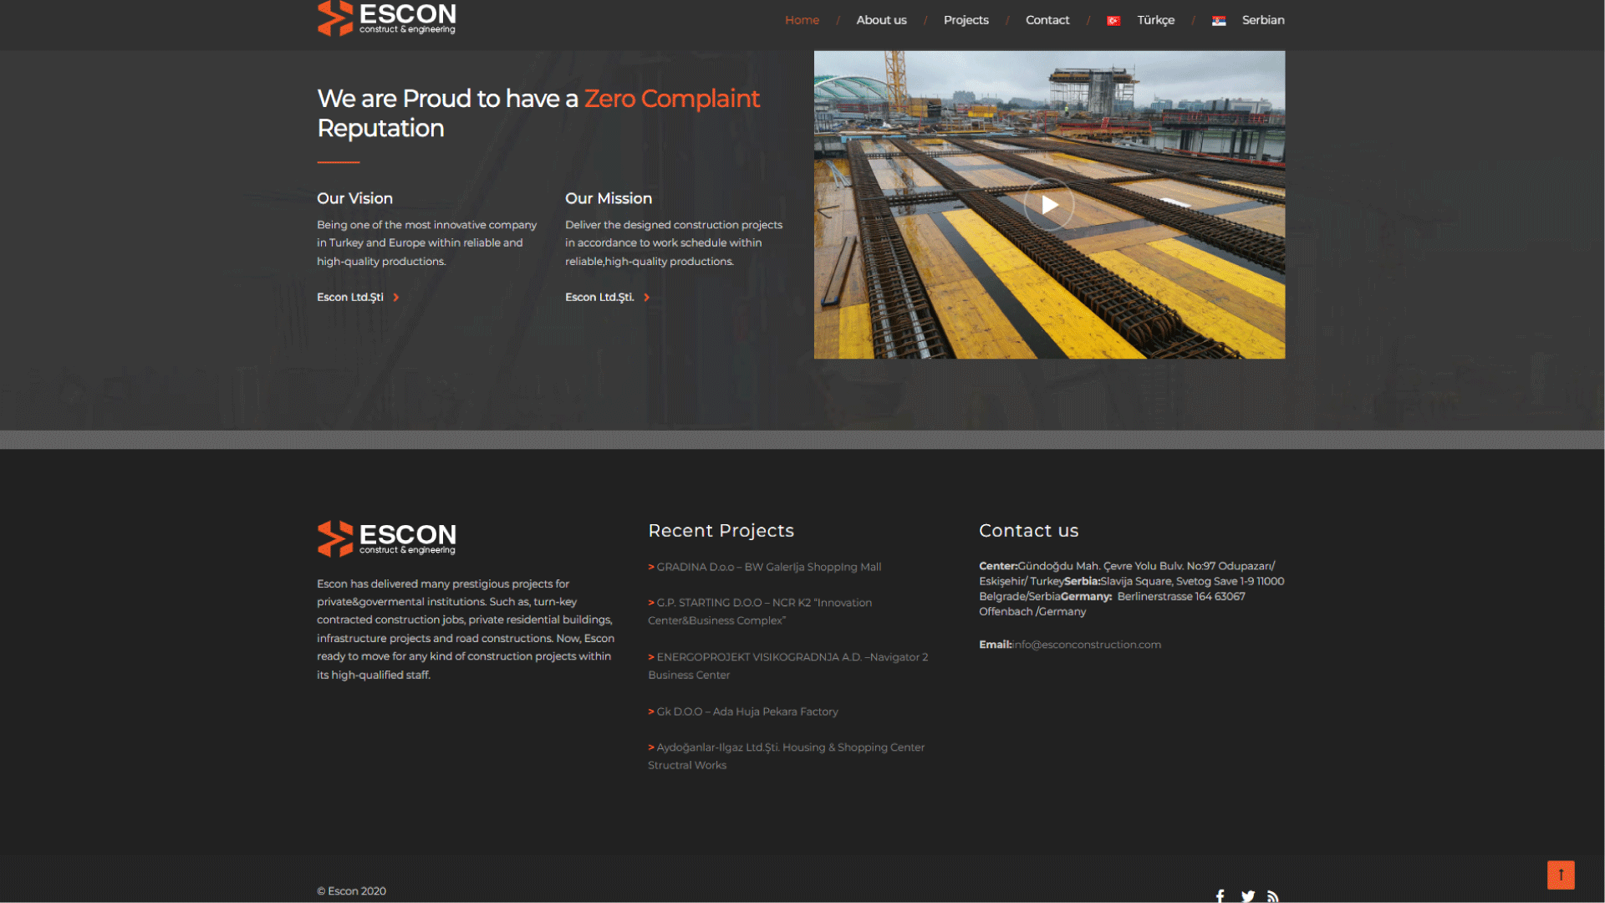The image size is (1605, 903).
Task: Click the info@esconconstruction.com email link
Action: [1087, 645]
